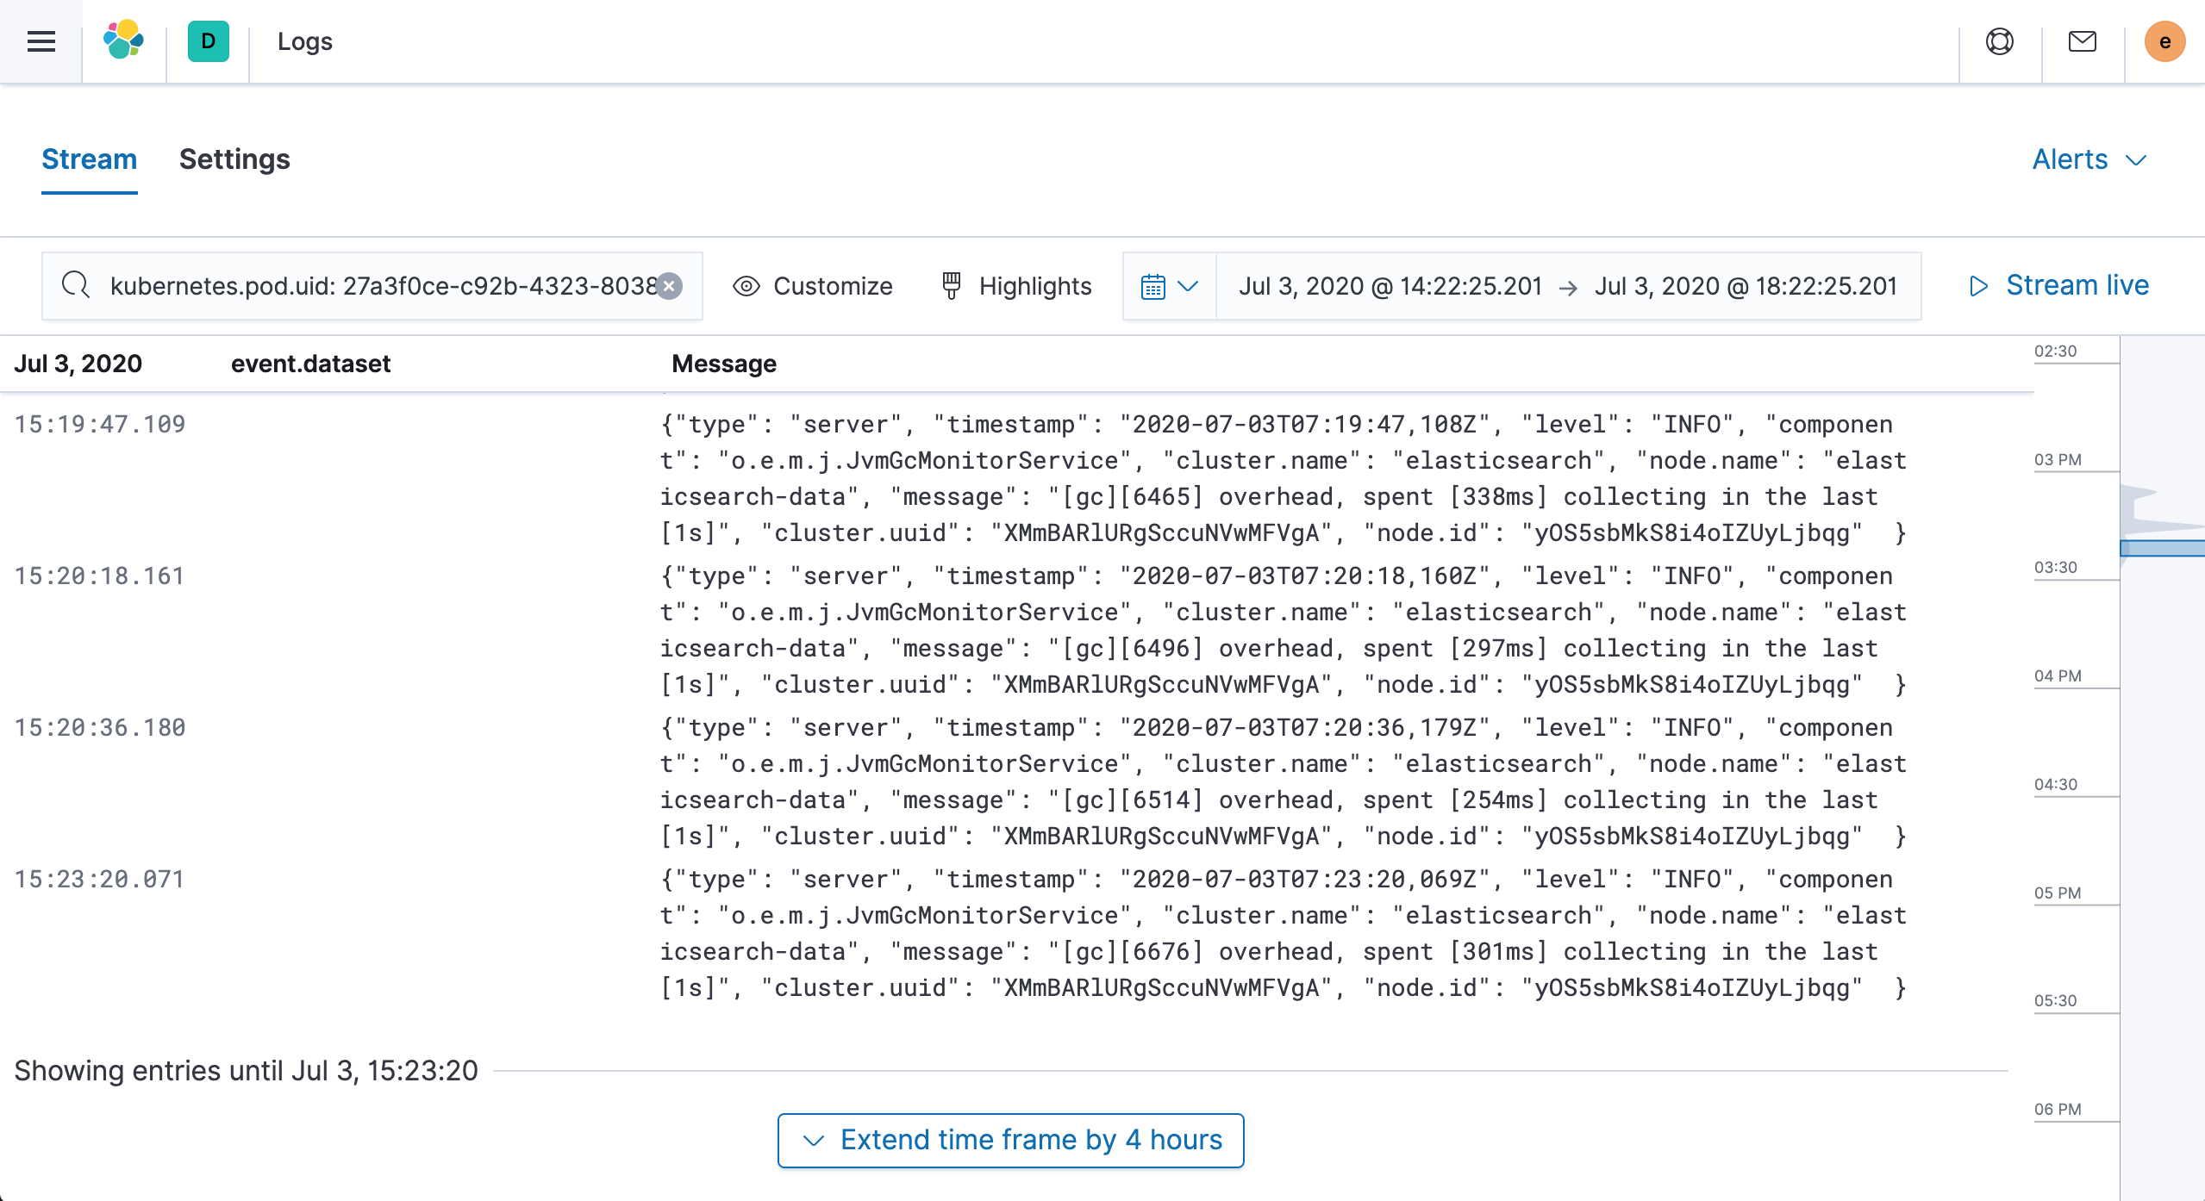Click the search magnifier icon

[76, 285]
